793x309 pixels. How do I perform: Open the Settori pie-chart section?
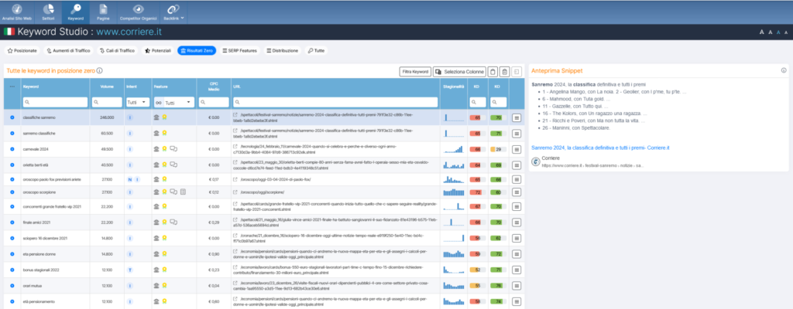(x=48, y=12)
